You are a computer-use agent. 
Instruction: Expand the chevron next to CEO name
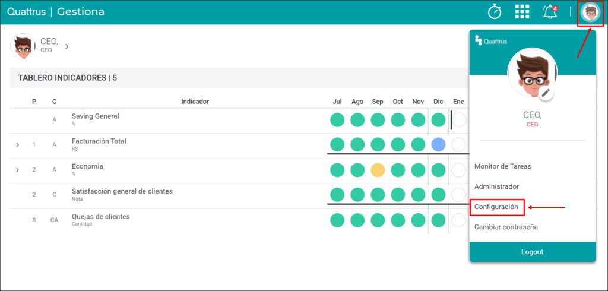click(x=66, y=46)
